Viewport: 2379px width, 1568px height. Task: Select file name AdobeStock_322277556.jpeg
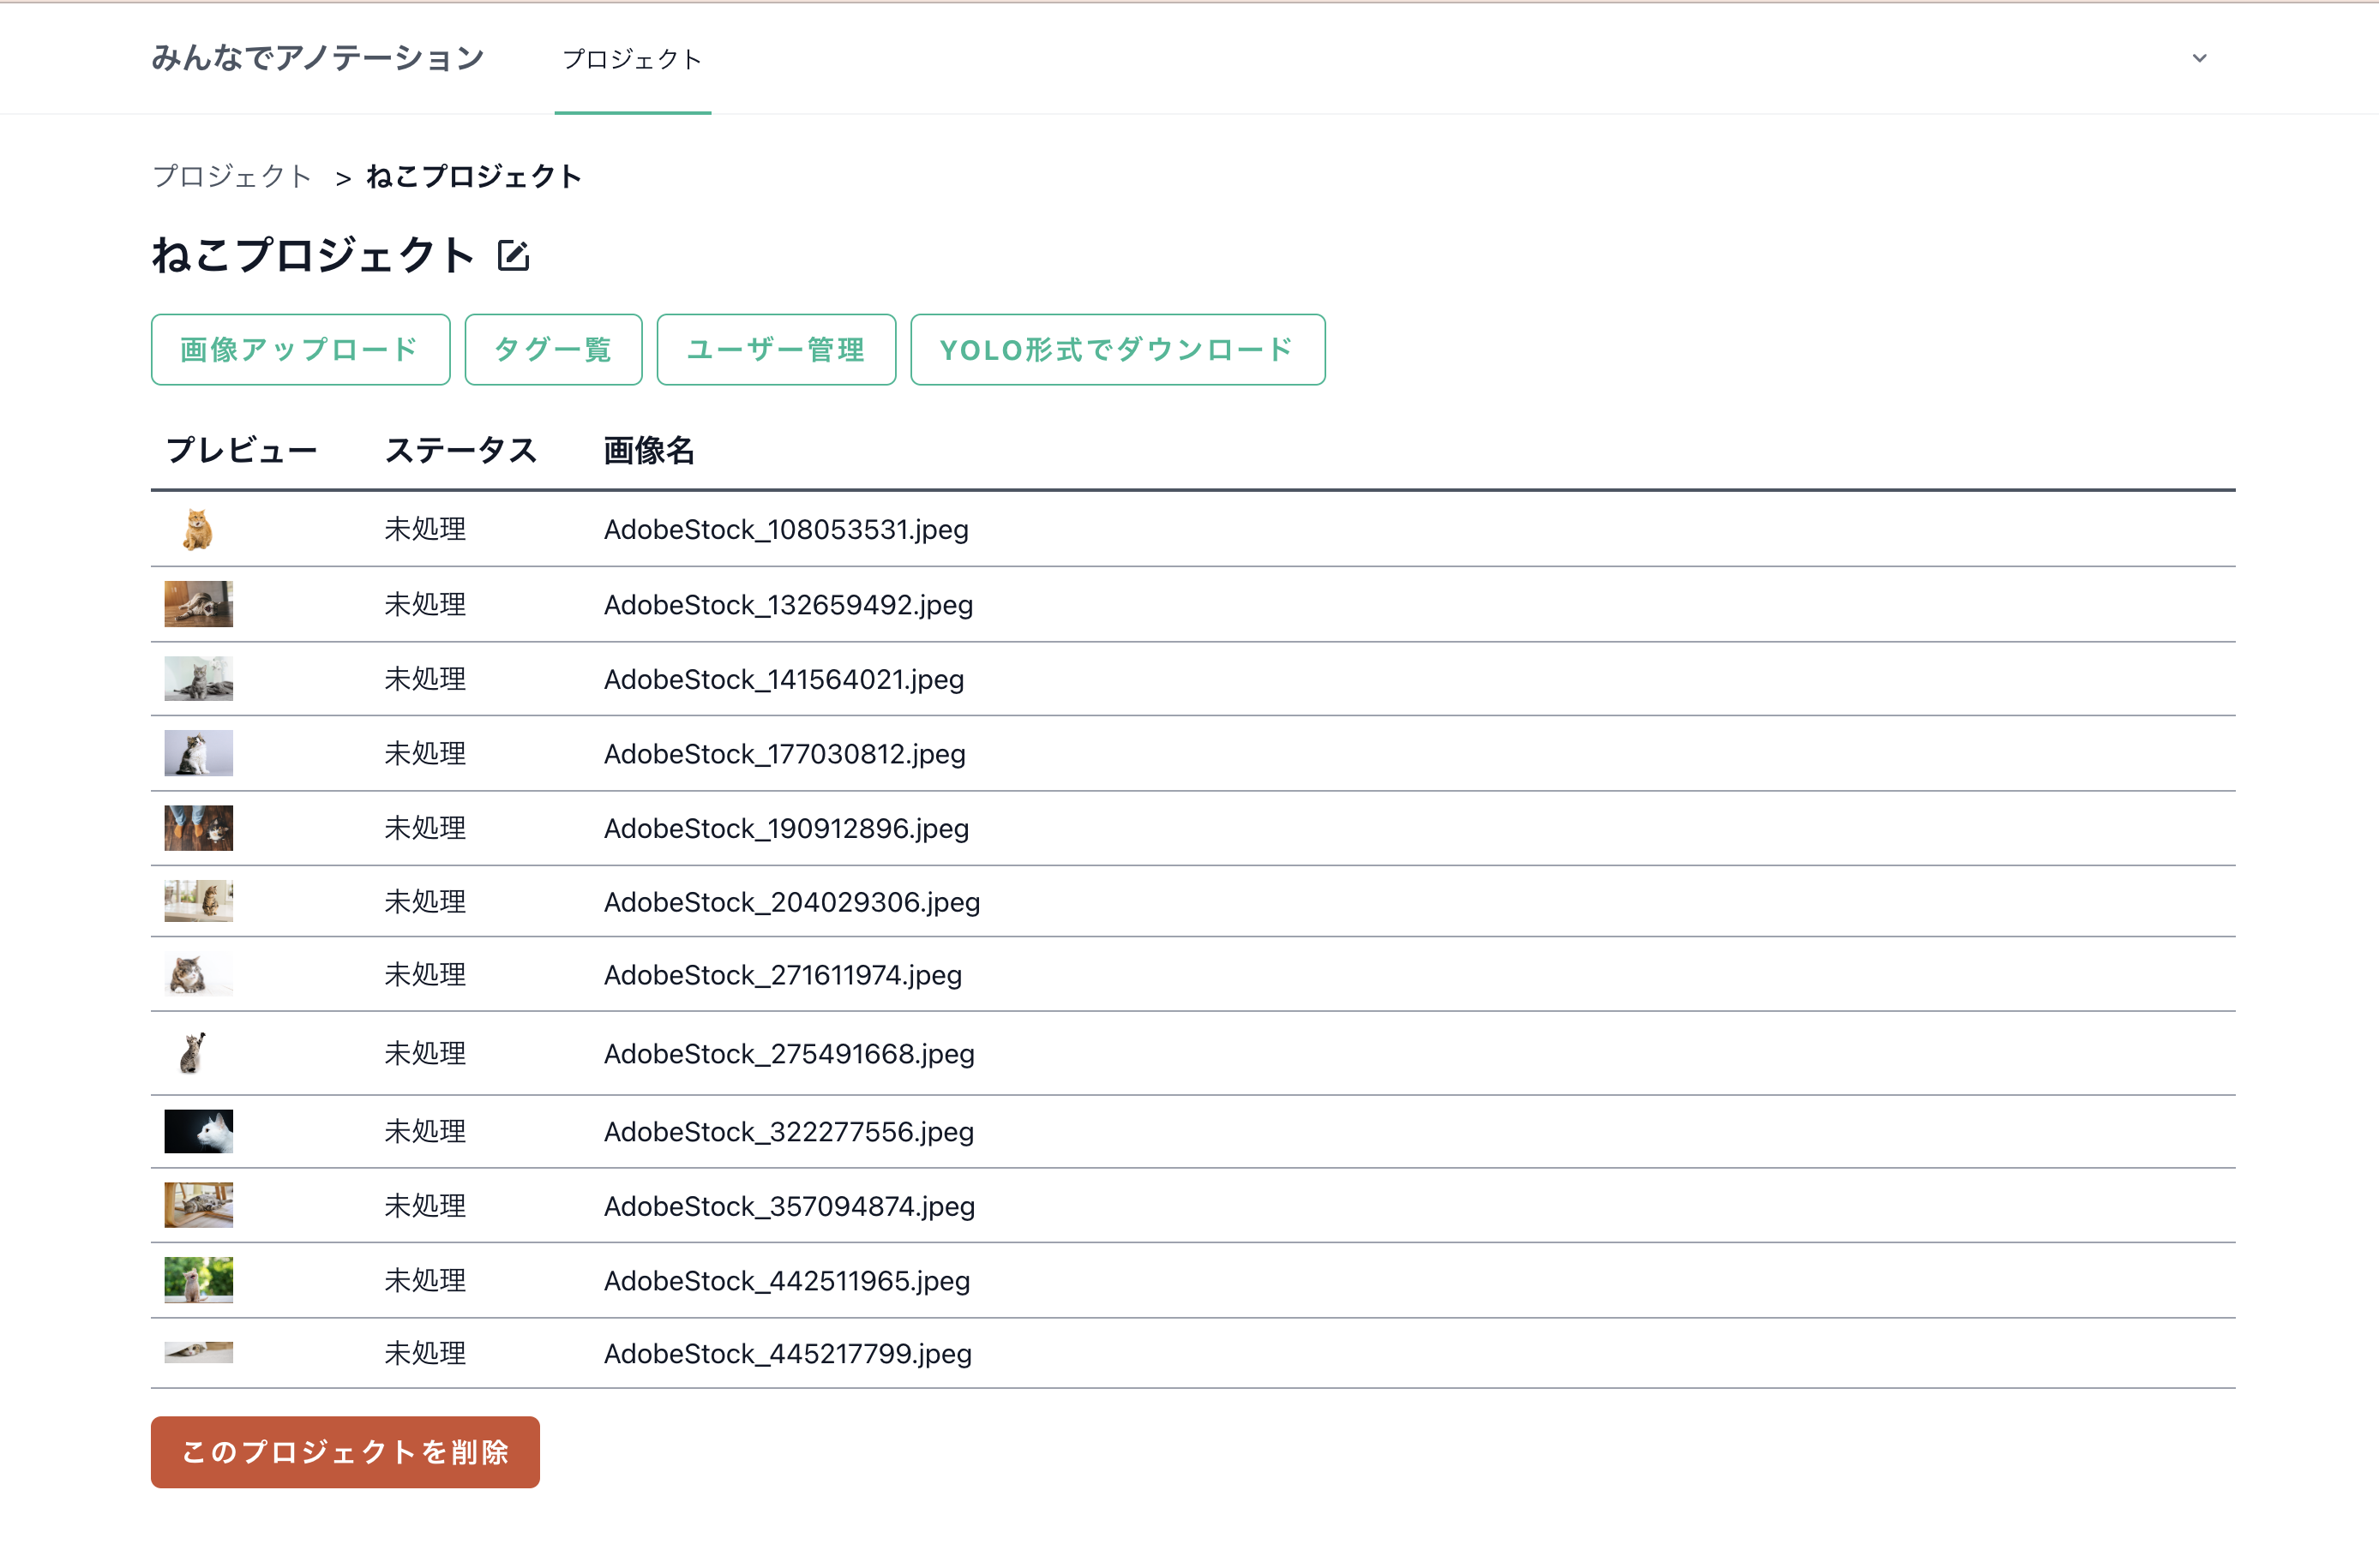click(x=790, y=1131)
